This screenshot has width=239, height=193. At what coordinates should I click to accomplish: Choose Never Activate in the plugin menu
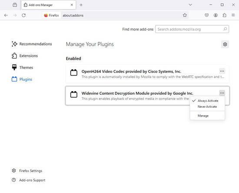207,106
